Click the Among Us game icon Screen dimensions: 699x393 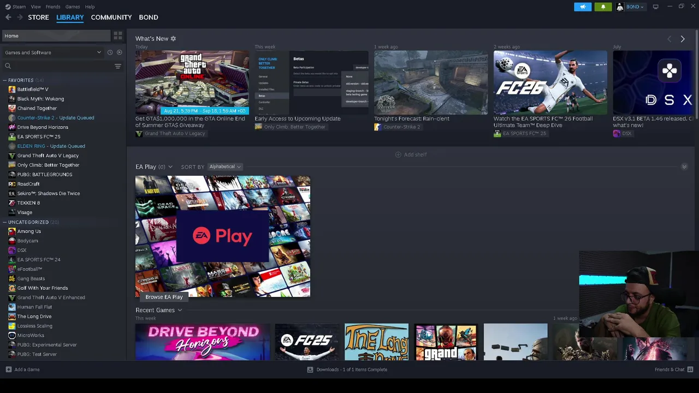pos(12,231)
